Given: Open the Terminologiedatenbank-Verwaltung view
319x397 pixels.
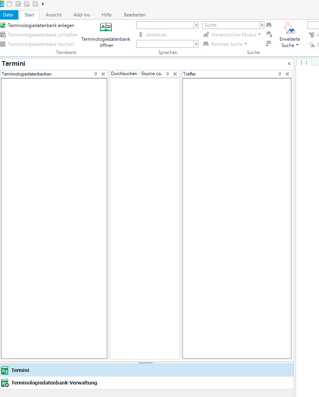Looking at the screenshot, I should (x=147, y=383).
